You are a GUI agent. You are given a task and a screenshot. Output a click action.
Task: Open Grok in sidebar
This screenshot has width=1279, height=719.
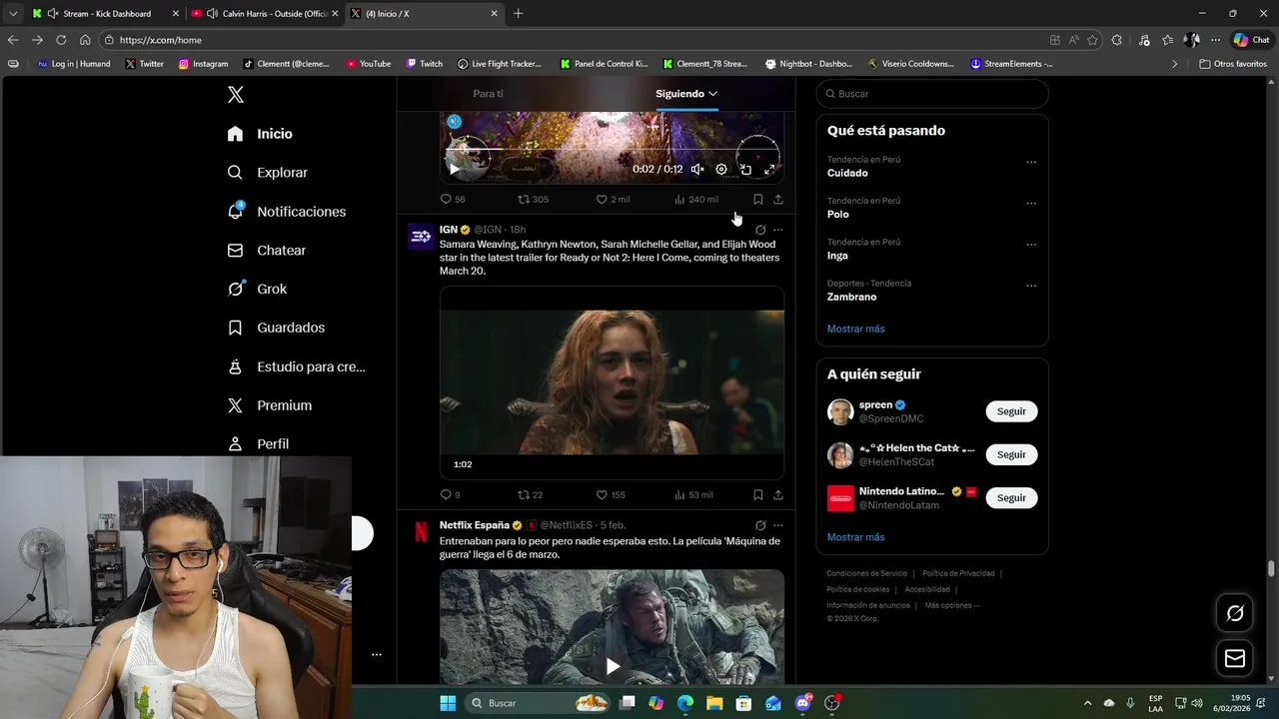(257, 289)
